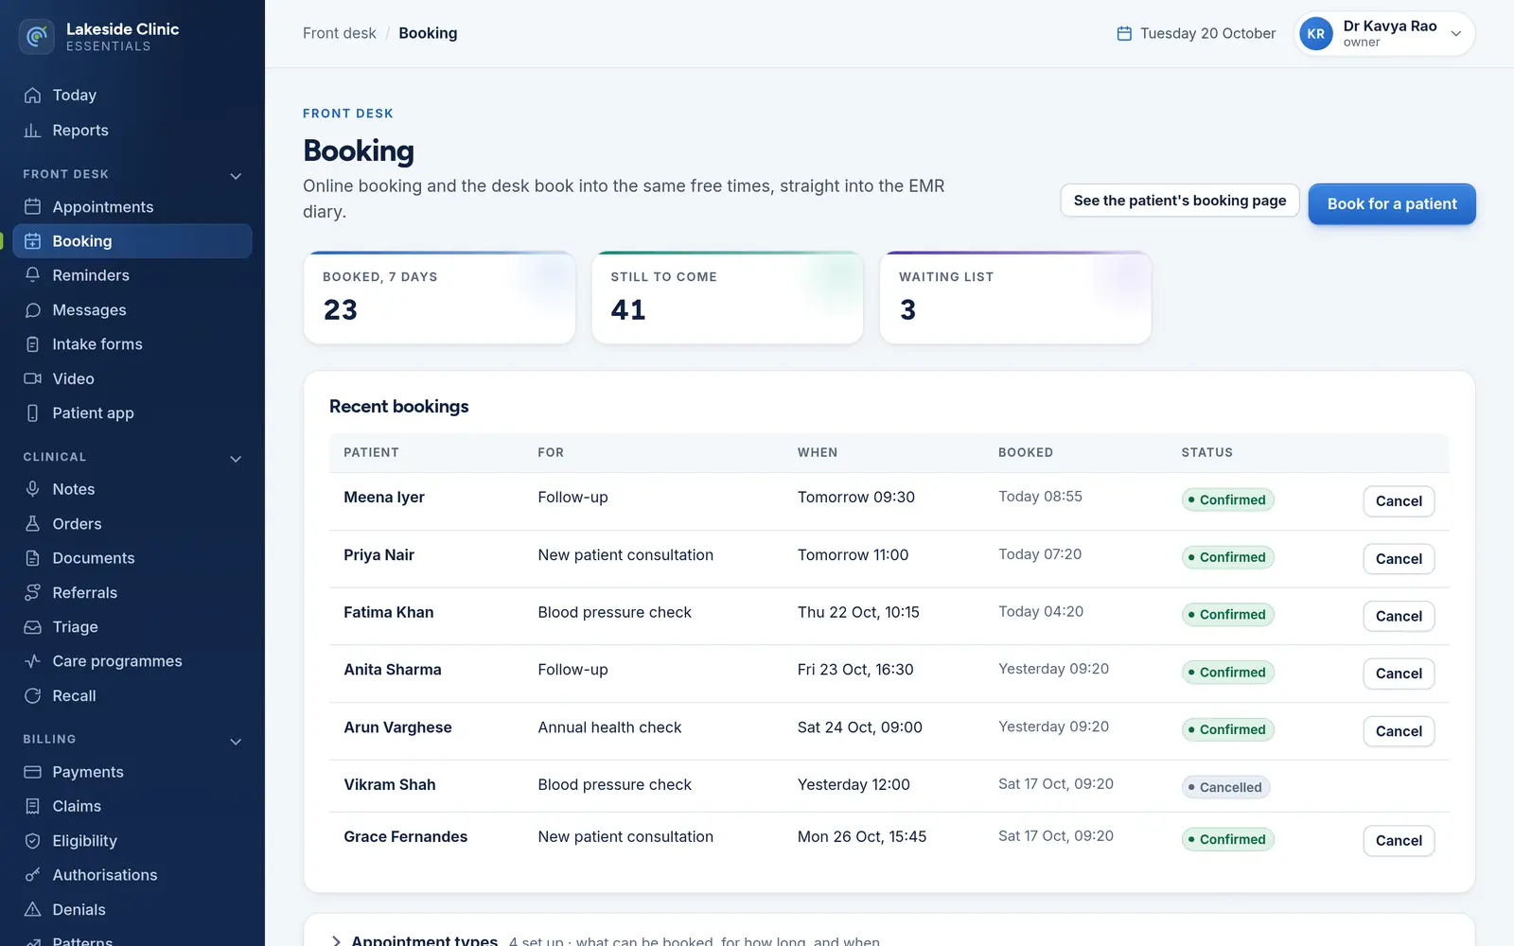Screen dimensions: 1514x946
Task: Cancel Grace Fernandes's booking
Action: pos(1399,841)
